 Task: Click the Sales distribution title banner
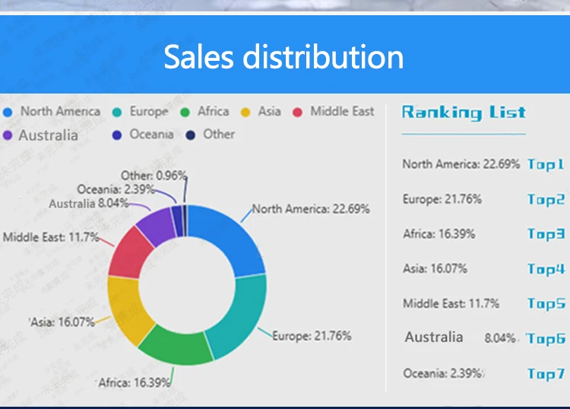(285, 55)
